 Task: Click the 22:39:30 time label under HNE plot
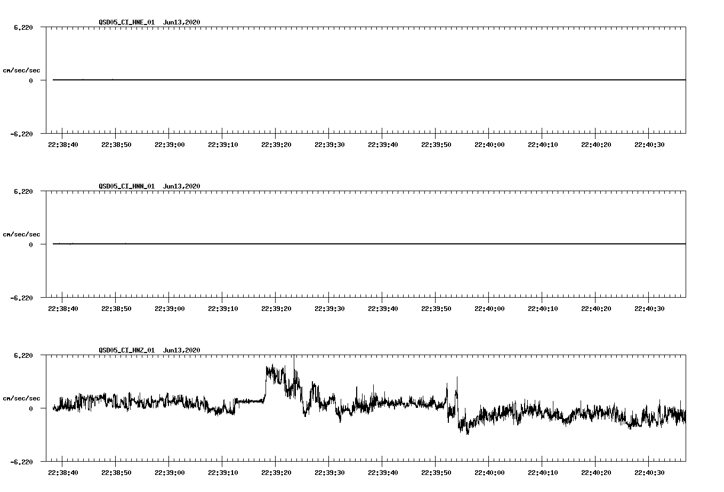pyautogui.click(x=329, y=145)
